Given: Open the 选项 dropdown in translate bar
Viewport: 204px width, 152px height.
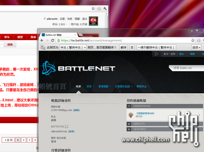Looking at the screenshot, I should [196, 47].
